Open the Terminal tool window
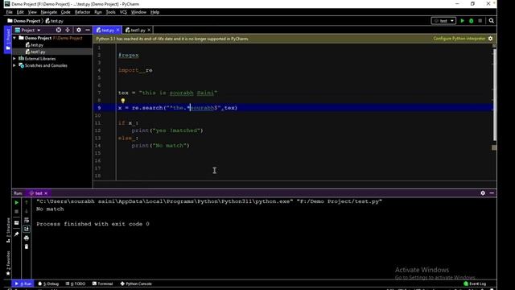The width and height of the screenshot is (515, 290). 102,284
